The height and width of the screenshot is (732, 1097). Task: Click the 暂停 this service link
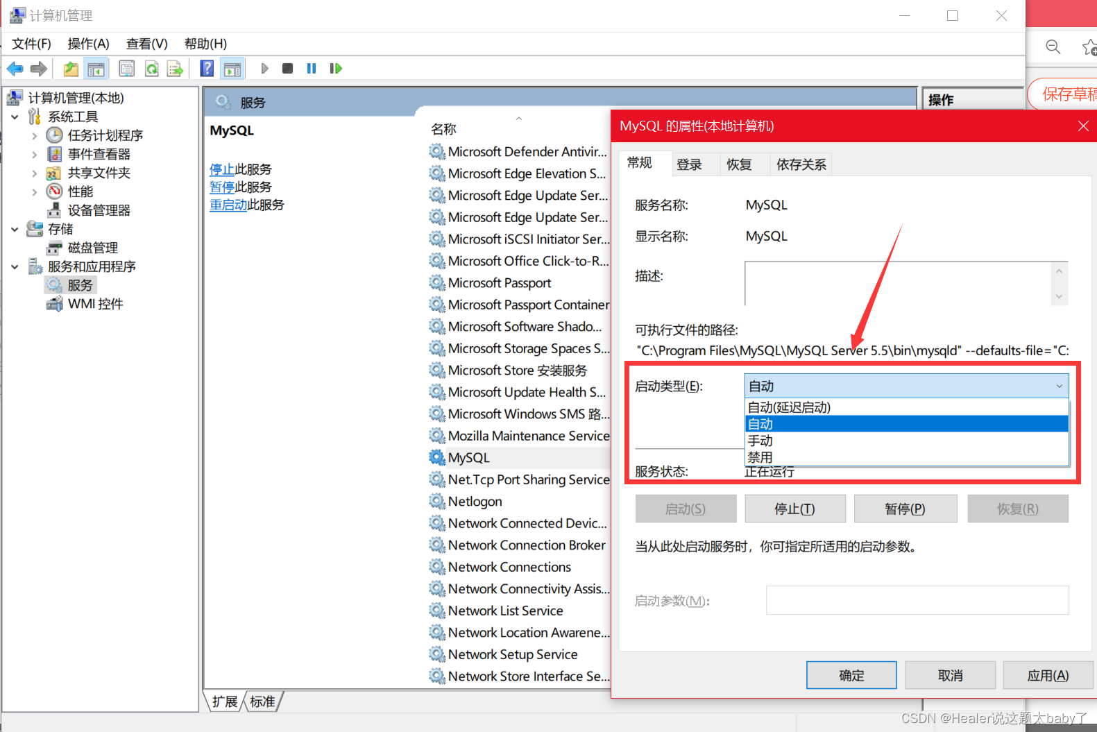point(222,187)
